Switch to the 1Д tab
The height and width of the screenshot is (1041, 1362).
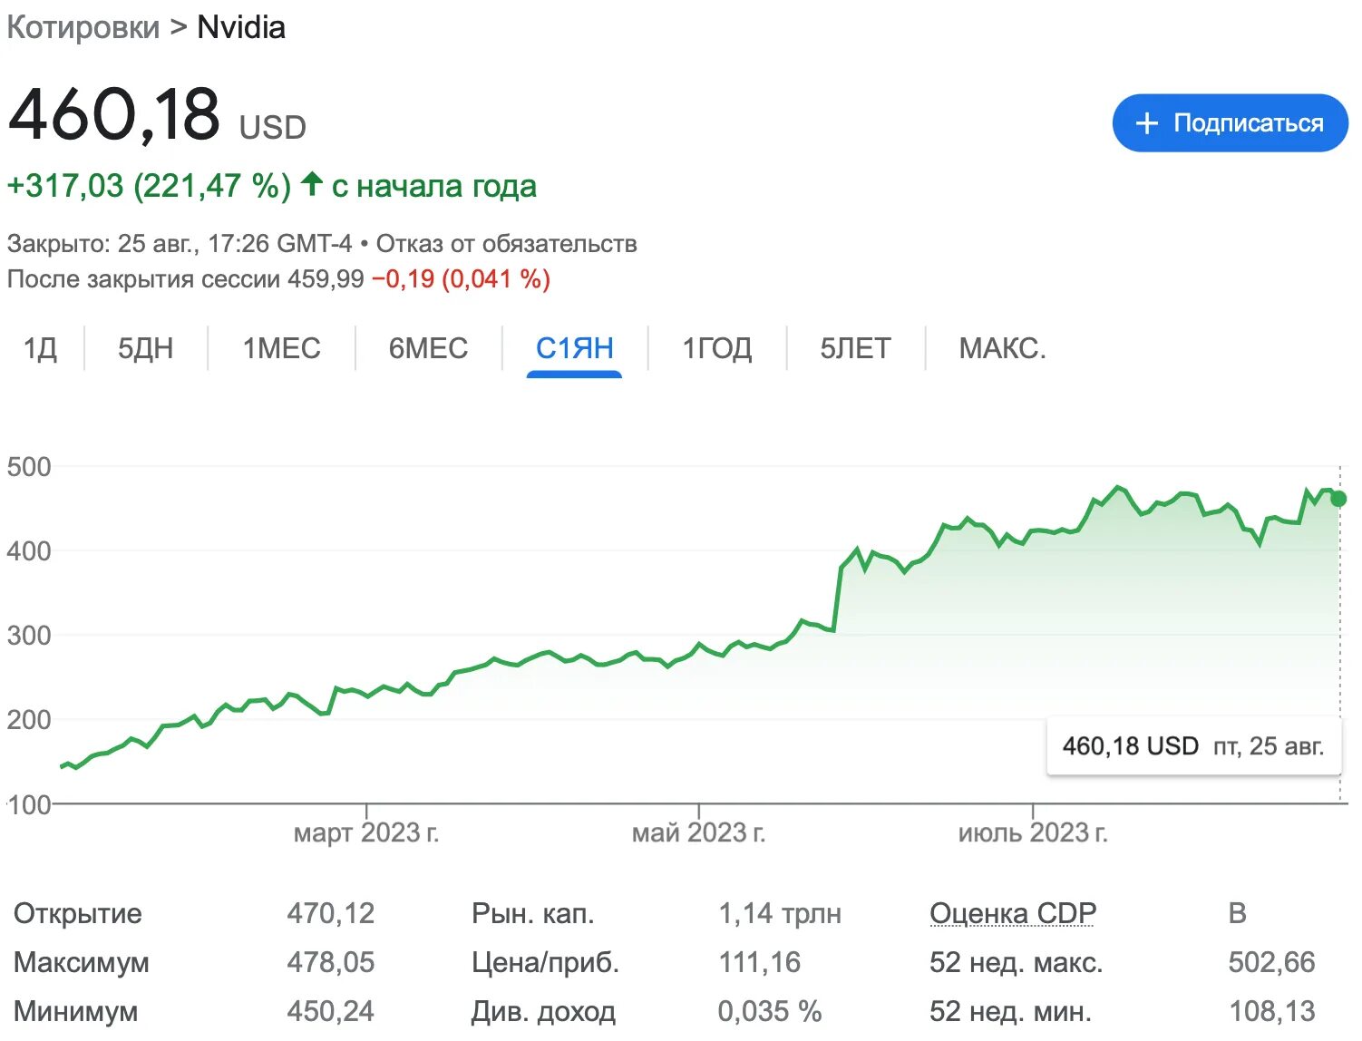[40, 348]
